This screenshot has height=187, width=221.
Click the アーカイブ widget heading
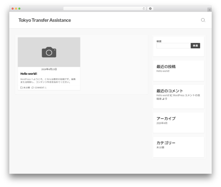(166, 118)
